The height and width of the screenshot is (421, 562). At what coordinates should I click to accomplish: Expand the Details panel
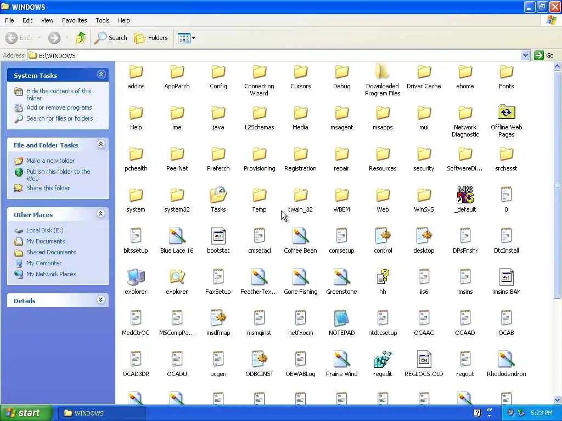click(101, 300)
